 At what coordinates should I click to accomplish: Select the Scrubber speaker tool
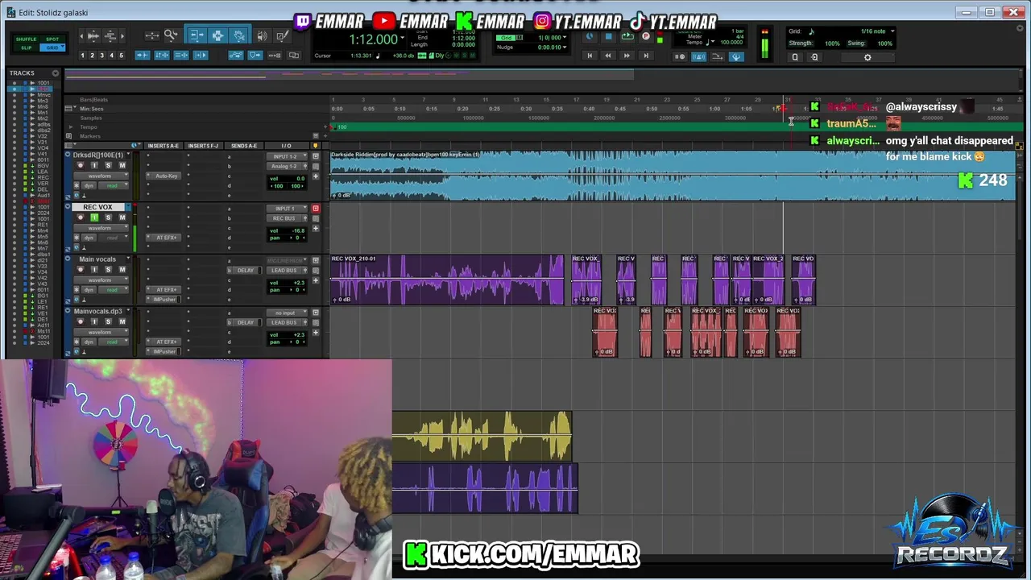tap(262, 35)
